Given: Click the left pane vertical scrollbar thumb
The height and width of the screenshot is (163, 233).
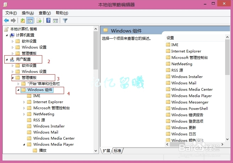Looking at the screenshot, I should tap(96, 50).
